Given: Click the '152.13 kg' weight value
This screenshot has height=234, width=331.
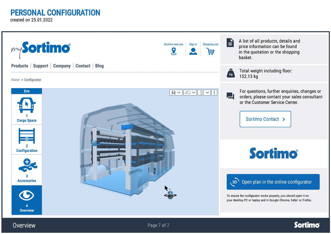Looking at the screenshot, I should click(x=249, y=76).
